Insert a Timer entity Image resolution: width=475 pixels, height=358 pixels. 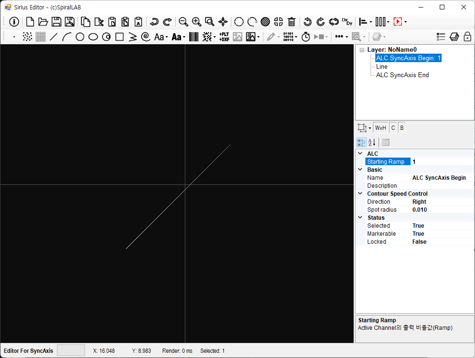(306, 37)
